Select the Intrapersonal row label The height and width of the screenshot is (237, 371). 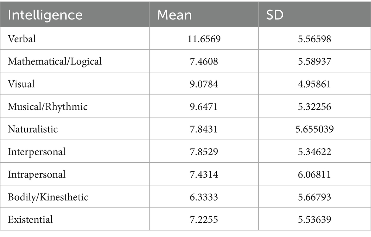pyautogui.click(x=37, y=174)
